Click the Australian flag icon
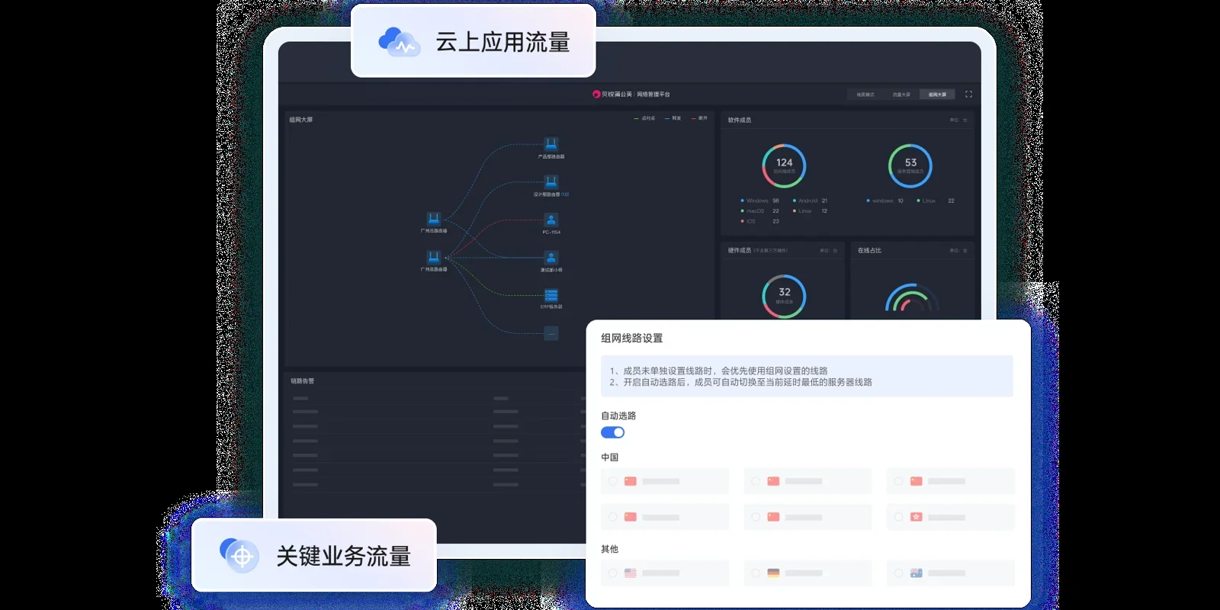Image resolution: width=1220 pixels, height=610 pixels. pos(917,573)
